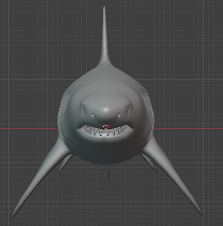Click the shark's nostril on the right side
The width and height of the screenshot is (223, 226).
point(119,115)
